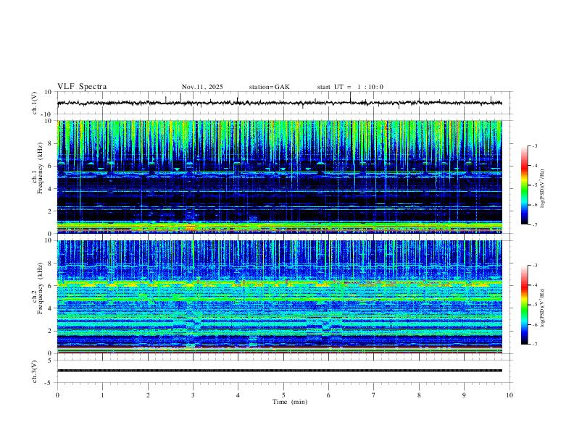Click time-axis tick label "6"
Screen dimensions: 574x443
click(x=328, y=395)
